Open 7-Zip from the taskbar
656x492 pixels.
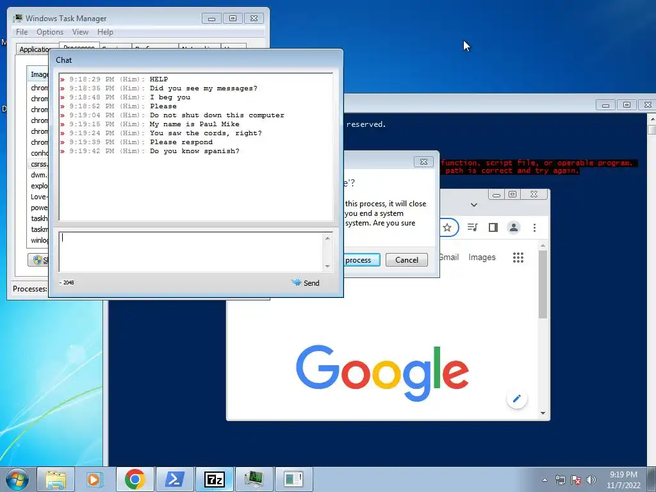214,479
